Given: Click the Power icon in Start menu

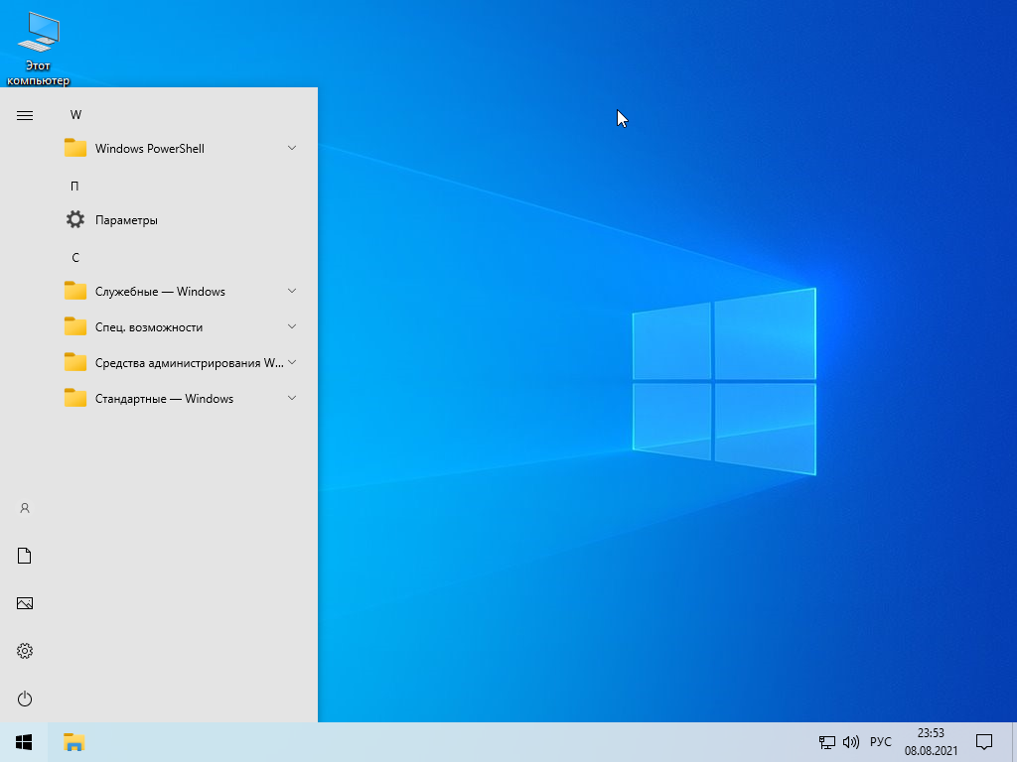Looking at the screenshot, I should (25, 698).
